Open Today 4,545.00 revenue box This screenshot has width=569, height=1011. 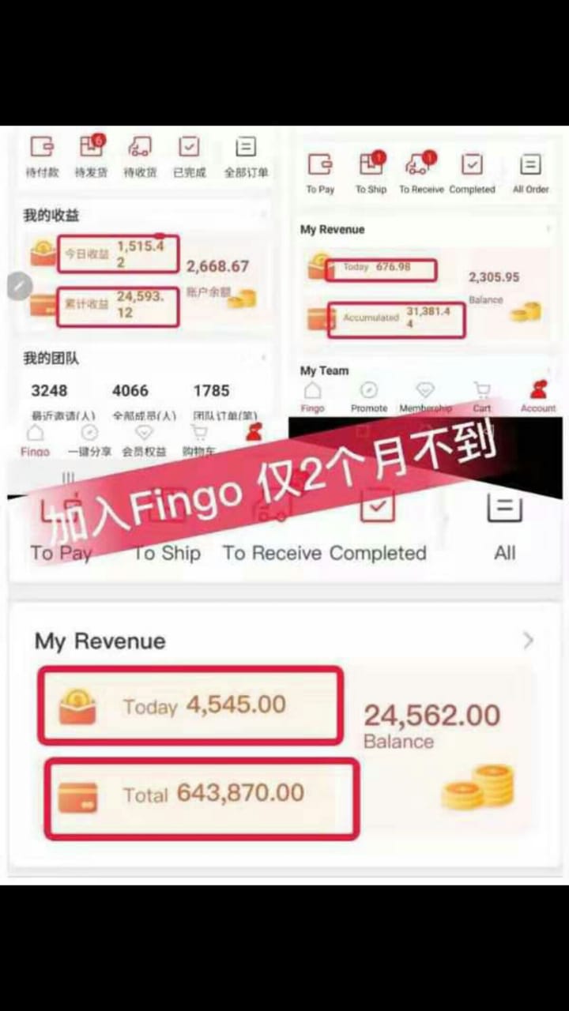[x=190, y=705]
